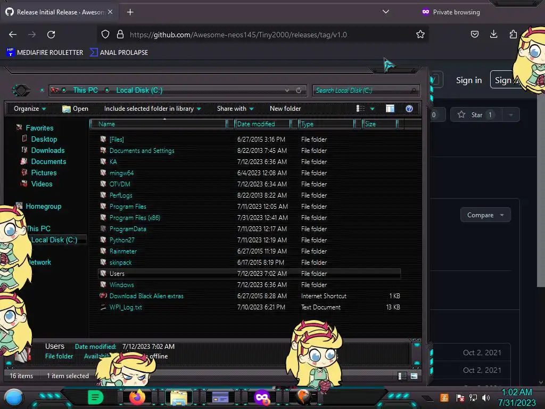Image resolution: width=545 pixels, height=409 pixels.
Task: Open the Share with menu
Action: pyautogui.click(x=235, y=109)
